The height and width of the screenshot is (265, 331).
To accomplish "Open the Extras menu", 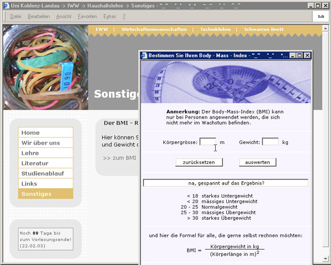I will click(109, 17).
